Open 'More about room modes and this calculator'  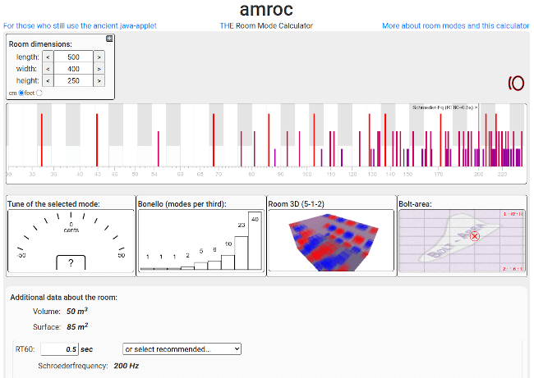point(455,25)
